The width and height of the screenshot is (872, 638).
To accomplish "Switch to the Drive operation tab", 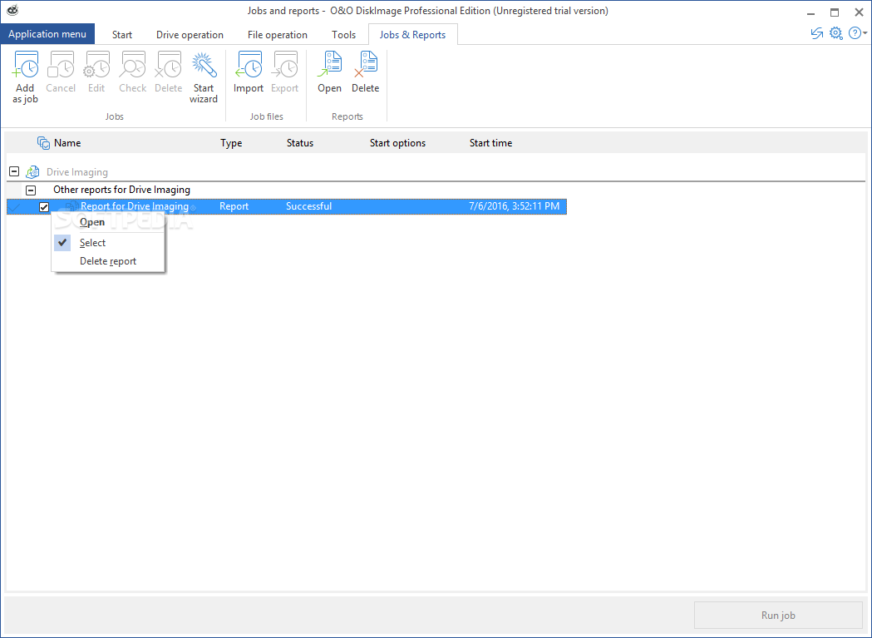I will [190, 34].
